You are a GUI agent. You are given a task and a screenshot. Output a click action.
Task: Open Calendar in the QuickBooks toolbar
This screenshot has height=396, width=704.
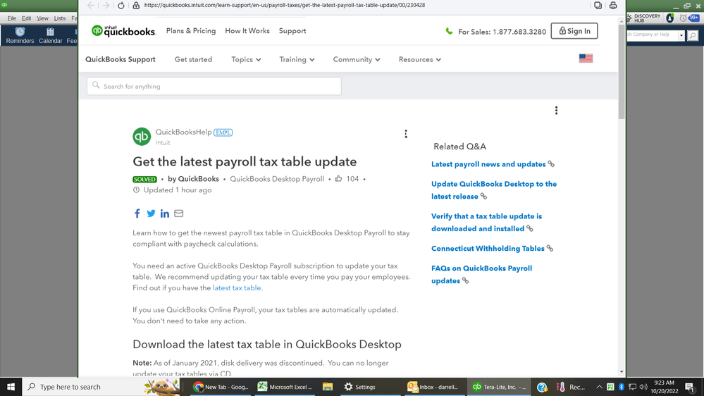pyautogui.click(x=50, y=35)
